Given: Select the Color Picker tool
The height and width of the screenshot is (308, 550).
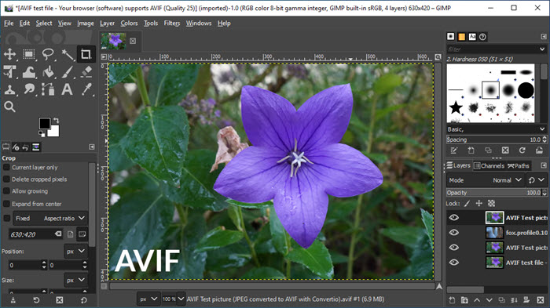Looking at the screenshot, I should click(86, 89).
